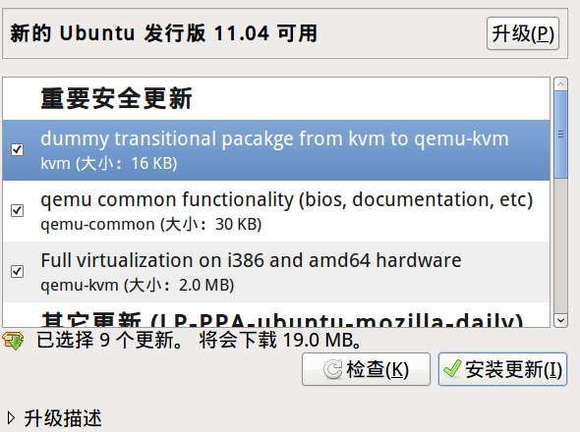The width and height of the screenshot is (580, 432).
Task: Select Full virtualization qemu-kvm row
Action: click(x=276, y=272)
